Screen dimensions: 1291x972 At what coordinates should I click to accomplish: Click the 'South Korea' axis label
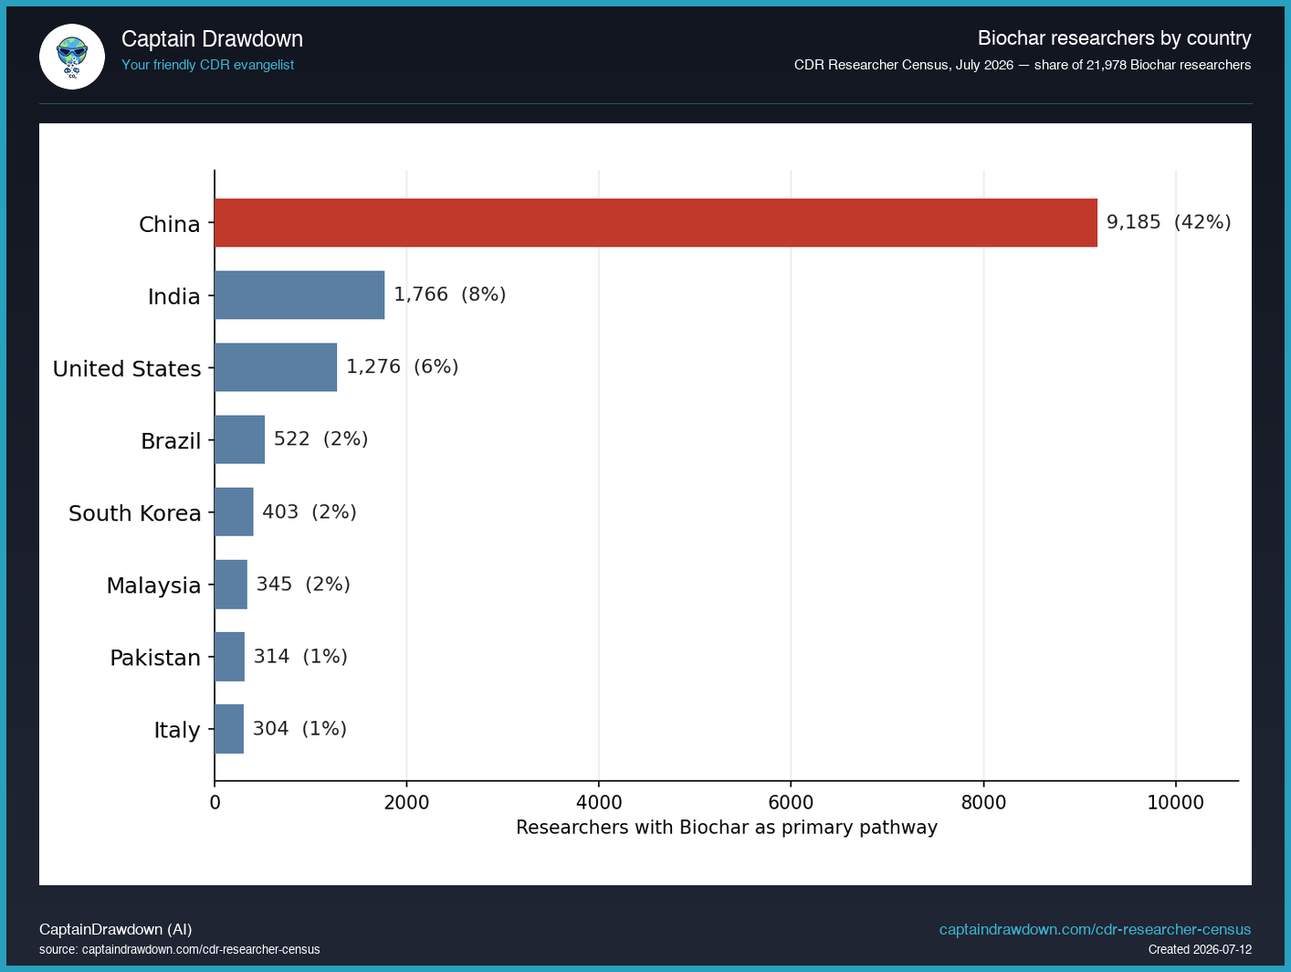coord(134,513)
